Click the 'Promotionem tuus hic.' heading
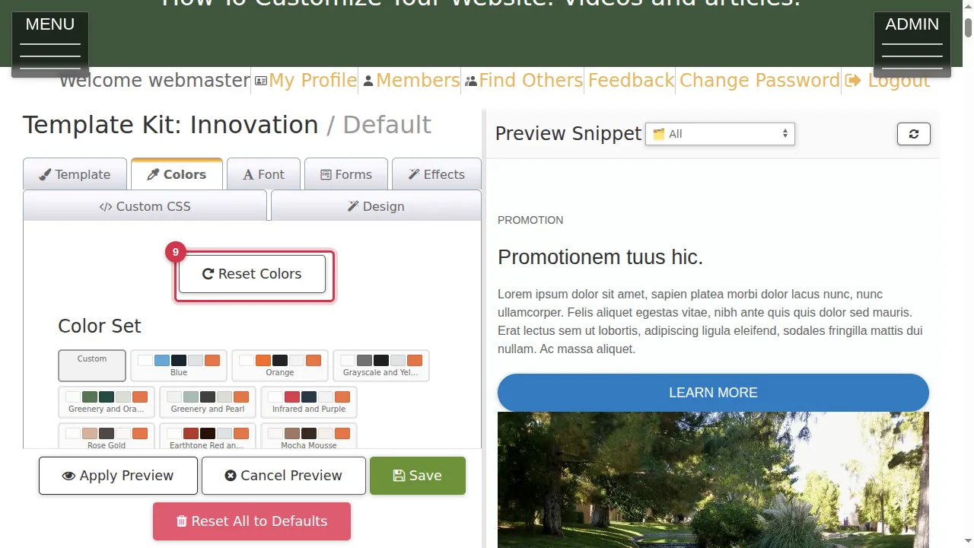 pyautogui.click(x=600, y=257)
